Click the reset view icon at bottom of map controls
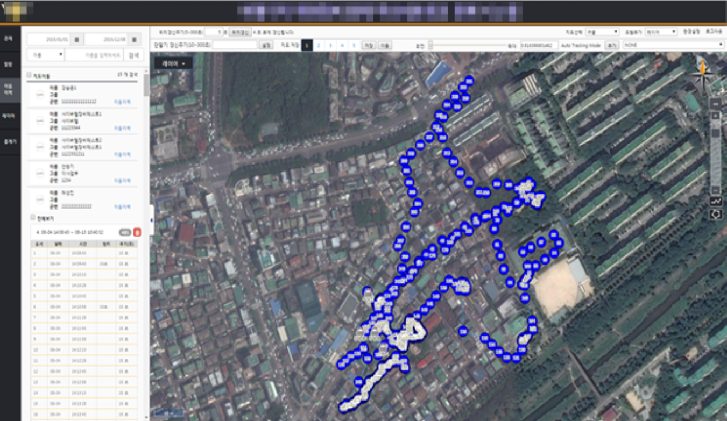727x421 pixels. click(x=715, y=215)
